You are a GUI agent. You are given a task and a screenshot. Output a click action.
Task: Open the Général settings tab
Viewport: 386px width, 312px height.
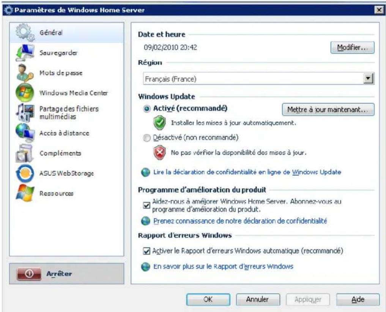coord(67,33)
